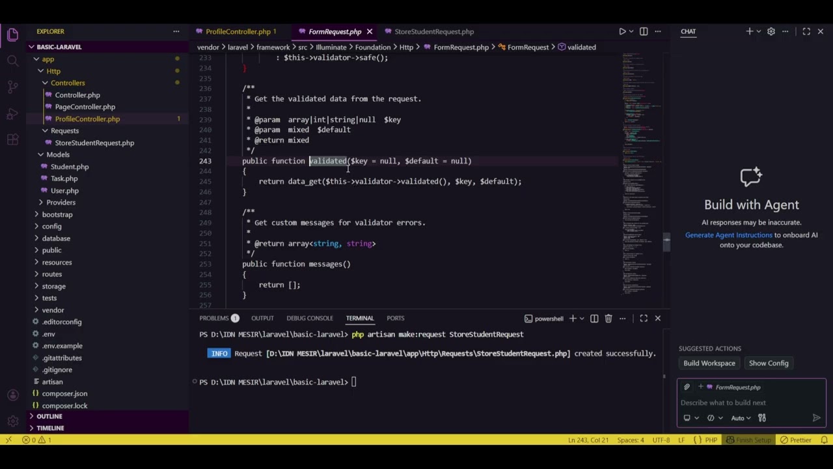Attach context with paperclip icon in chat
This screenshot has height=469, width=833.
tap(687, 387)
